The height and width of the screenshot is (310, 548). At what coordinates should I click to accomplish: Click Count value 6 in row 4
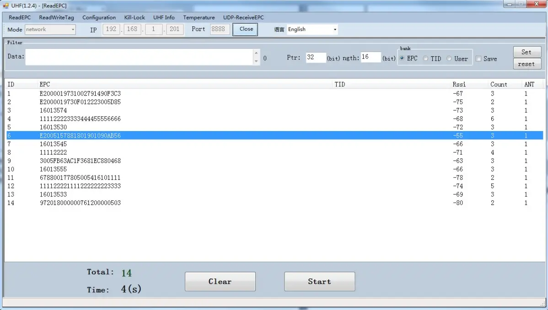pyautogui.click(x=493, y=119)
